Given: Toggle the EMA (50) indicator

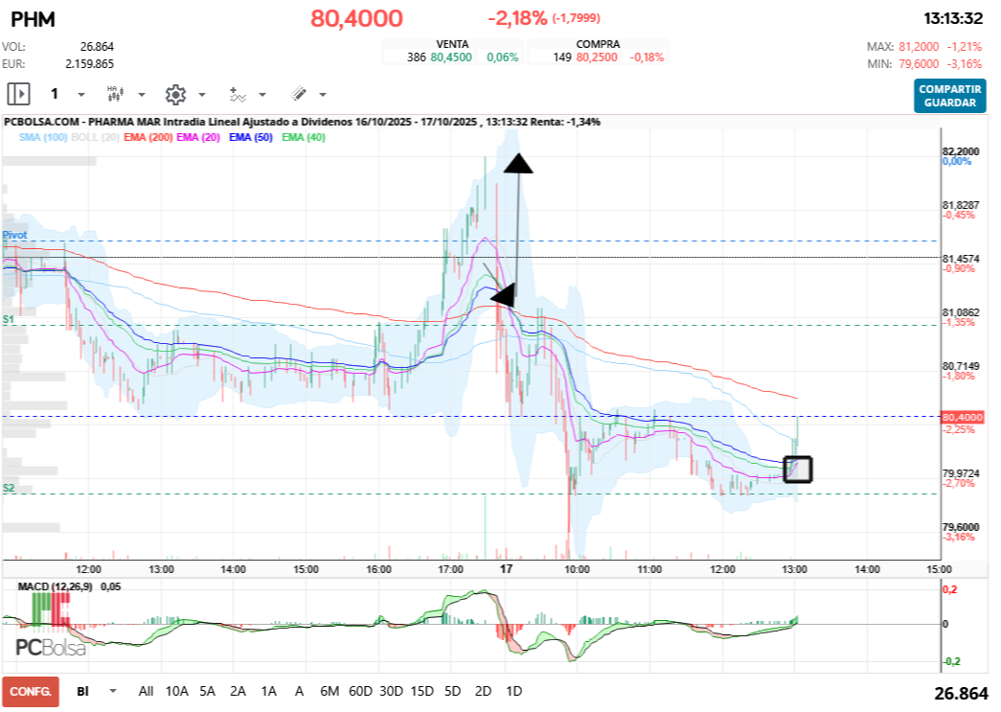Looking at the screenshot, I should [250, 137].
